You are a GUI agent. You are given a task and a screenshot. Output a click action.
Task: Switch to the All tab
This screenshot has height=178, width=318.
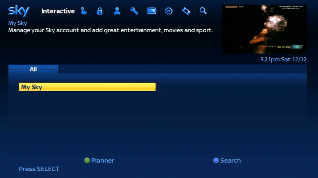coord(33,69)
